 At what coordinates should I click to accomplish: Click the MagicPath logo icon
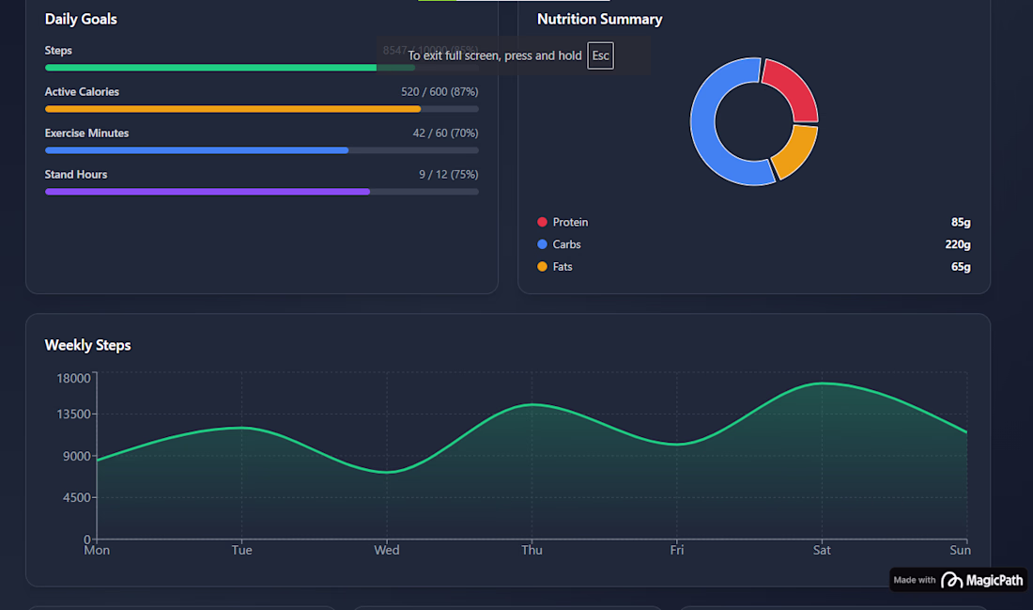coord(951,580)
